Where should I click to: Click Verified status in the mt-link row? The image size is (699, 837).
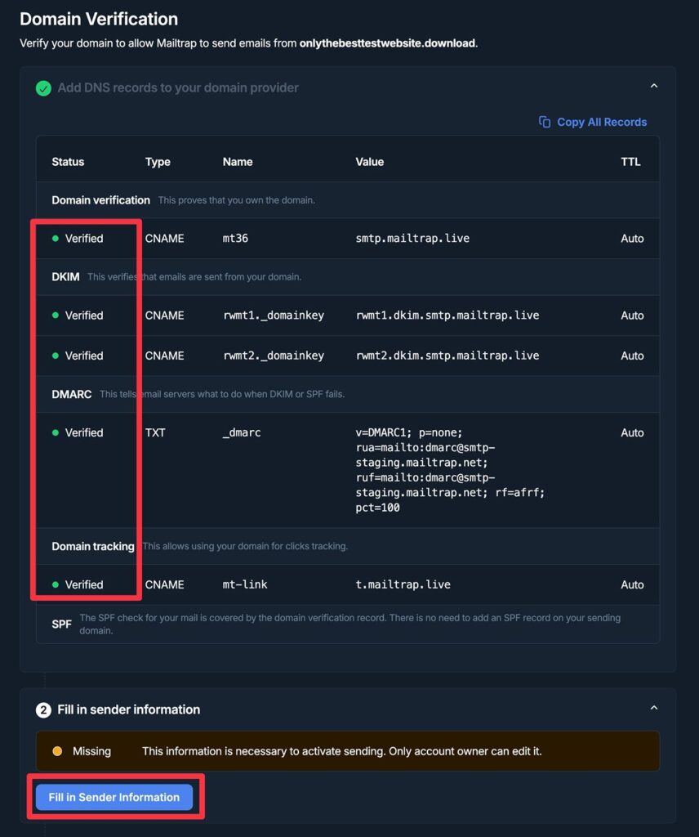(x=78, y=584)
